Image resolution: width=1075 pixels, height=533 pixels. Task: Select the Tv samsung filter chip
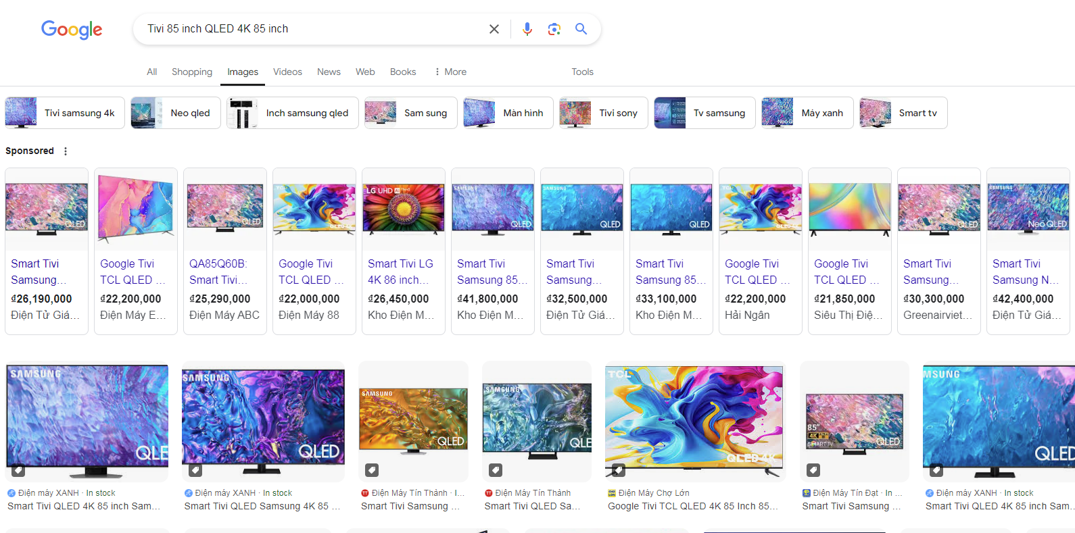coord(704,113)
